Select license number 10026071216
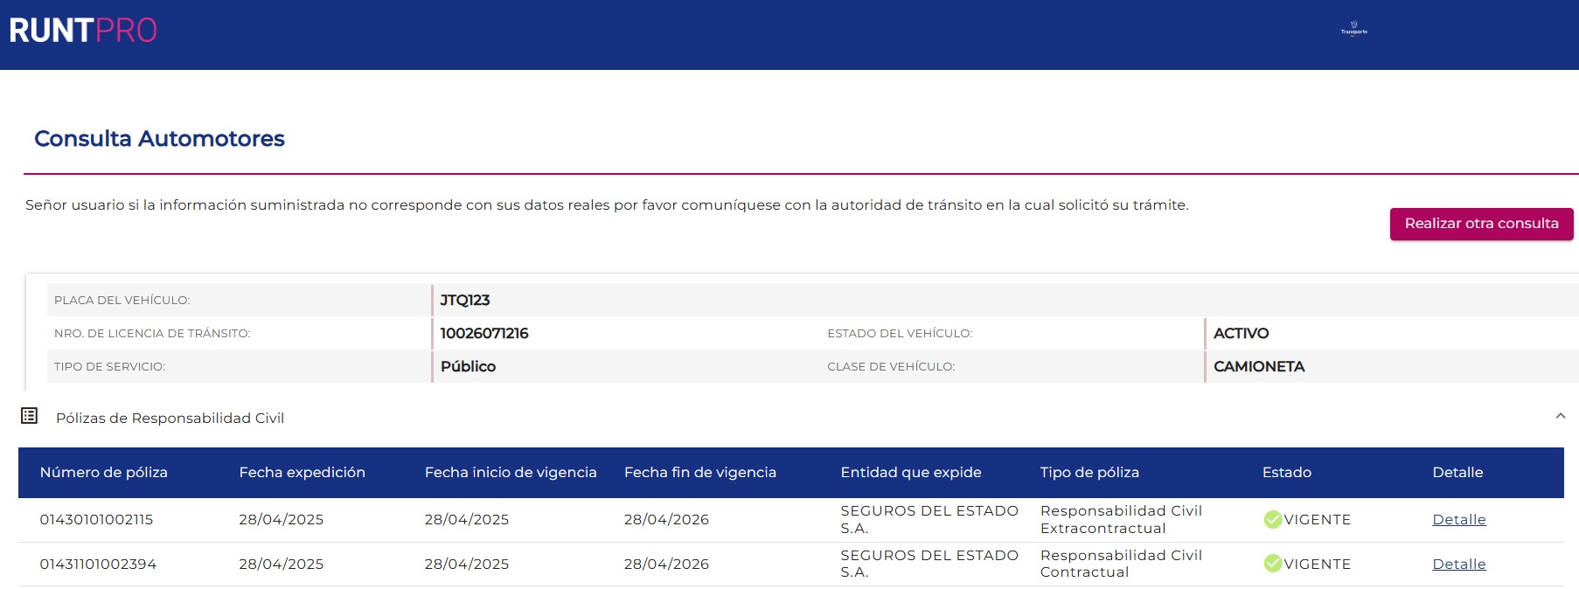 (x=483, y=334)
